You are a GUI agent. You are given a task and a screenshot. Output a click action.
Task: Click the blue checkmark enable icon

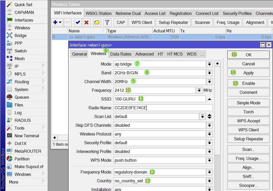point(78,22)
